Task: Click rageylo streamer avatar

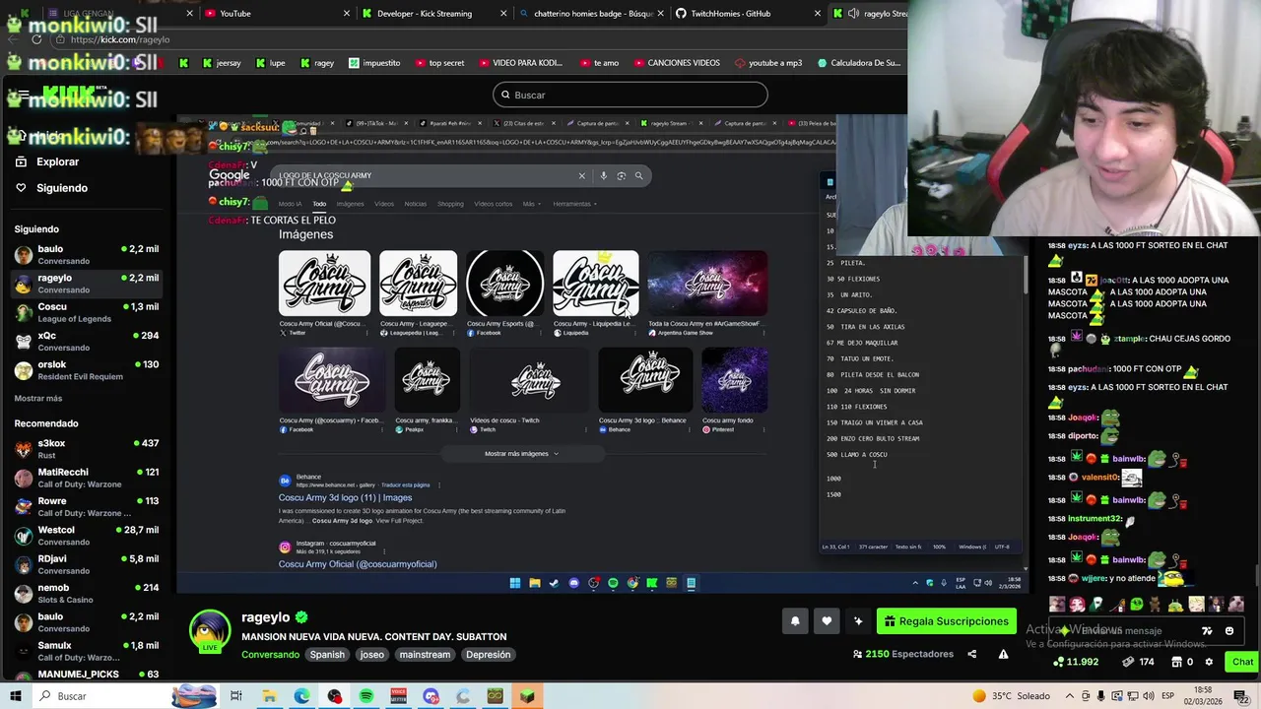Action: coord(209,631)
